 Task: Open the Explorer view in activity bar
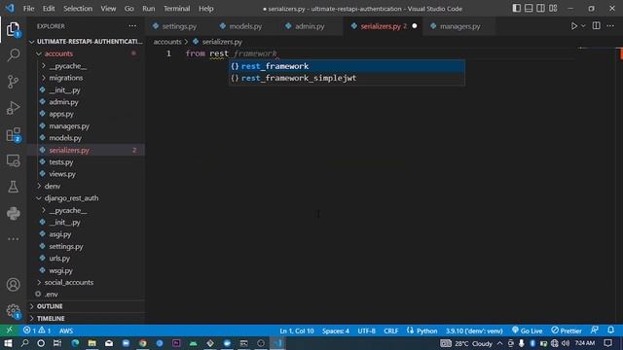[x=13, y=29]
